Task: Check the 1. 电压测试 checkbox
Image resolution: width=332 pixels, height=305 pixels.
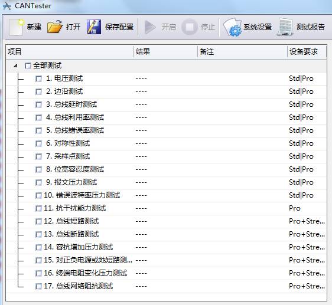Action: 38,78
